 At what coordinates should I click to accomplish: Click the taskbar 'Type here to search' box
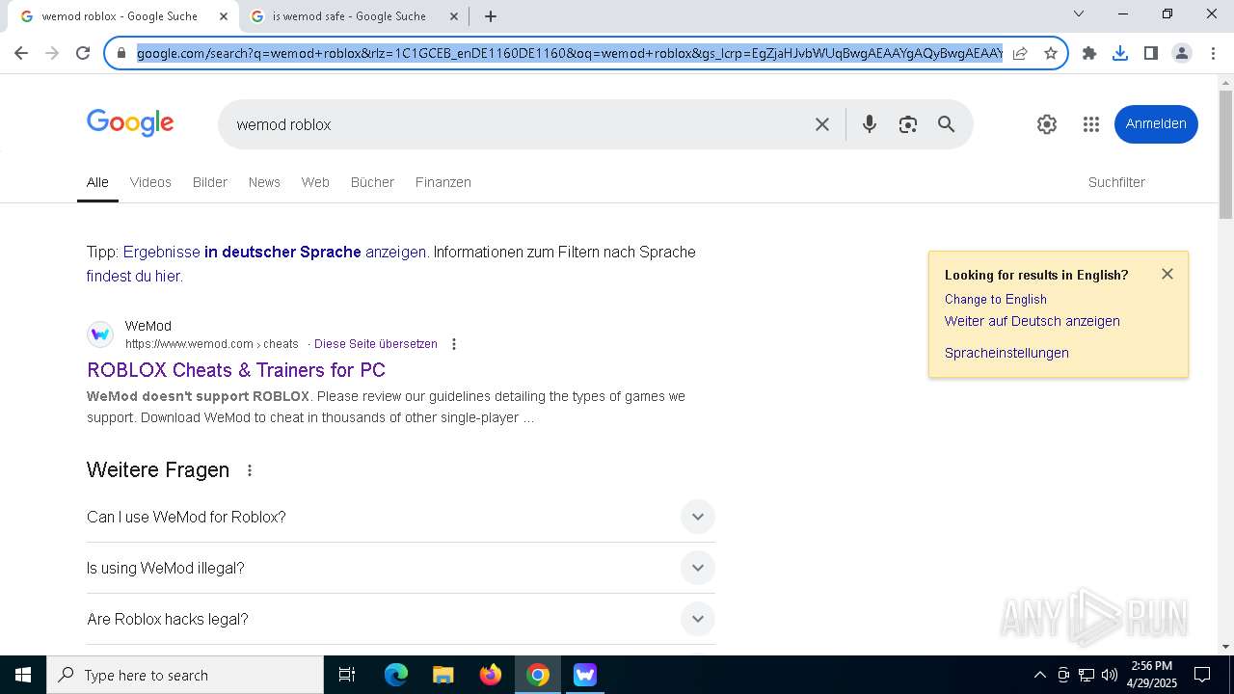pos(185,675)
